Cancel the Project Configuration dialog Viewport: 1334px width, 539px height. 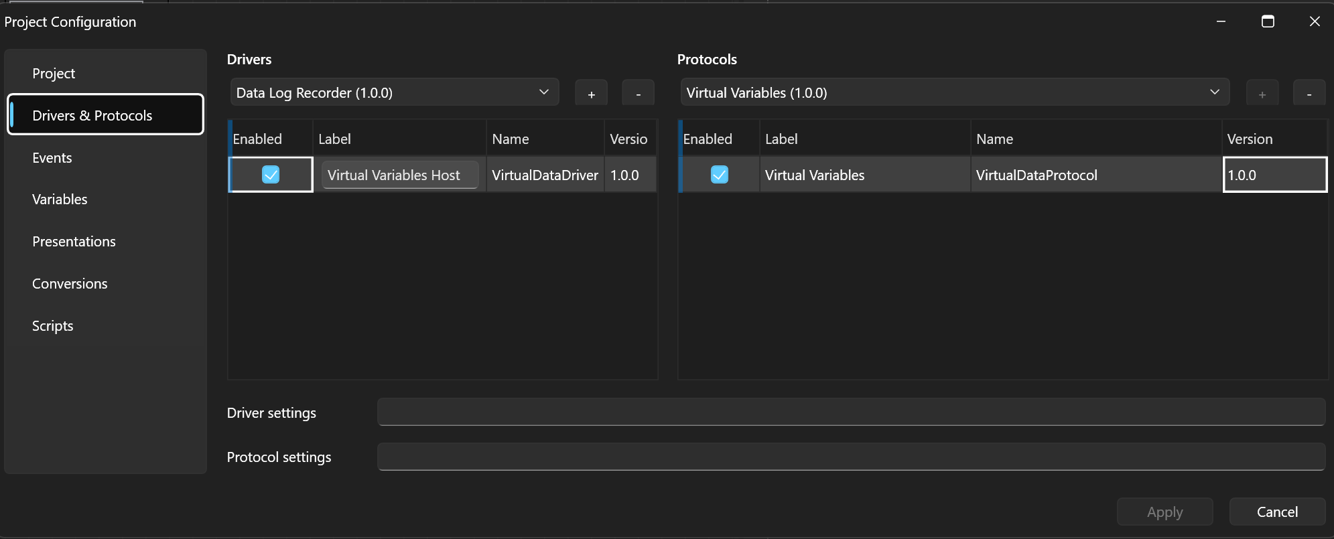[x=1277, y=512]
